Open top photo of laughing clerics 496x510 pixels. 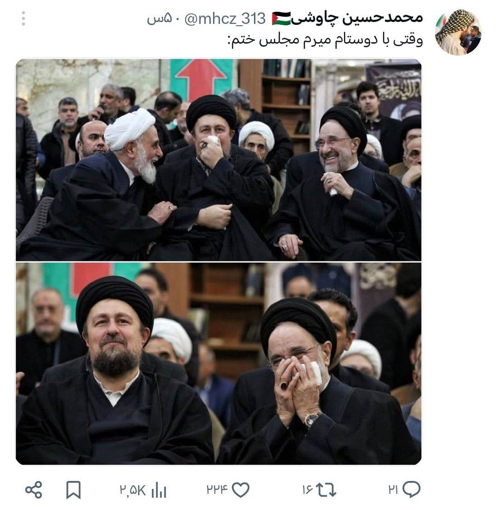(219, 160)
